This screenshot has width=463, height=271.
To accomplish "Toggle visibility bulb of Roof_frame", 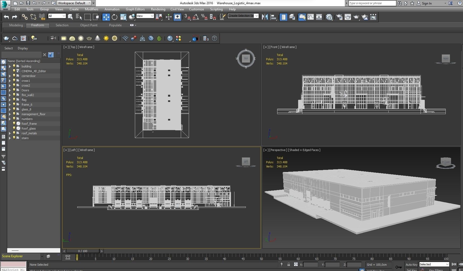I will (x=14, y=123).
